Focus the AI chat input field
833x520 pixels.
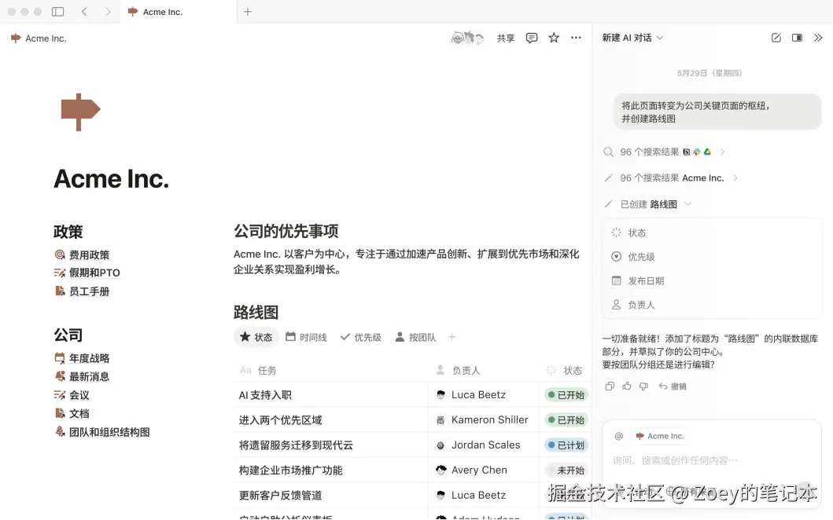(x=712, y=460)
